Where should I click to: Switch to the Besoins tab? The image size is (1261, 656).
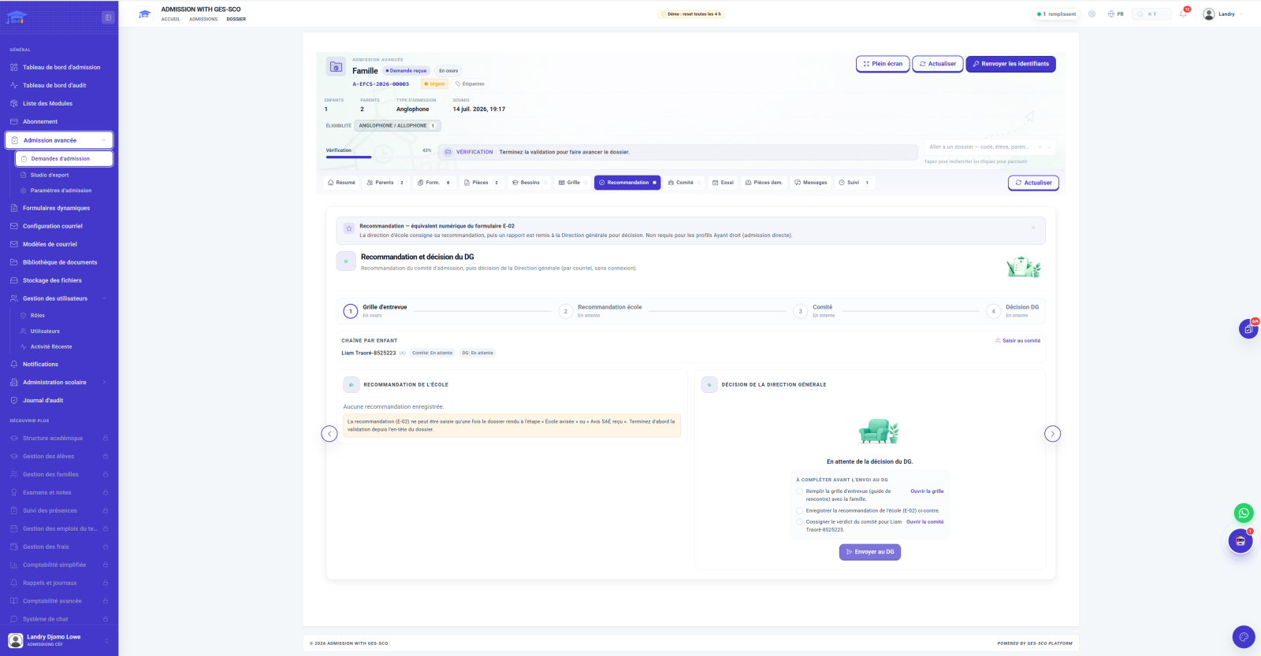tap(530, 183)
